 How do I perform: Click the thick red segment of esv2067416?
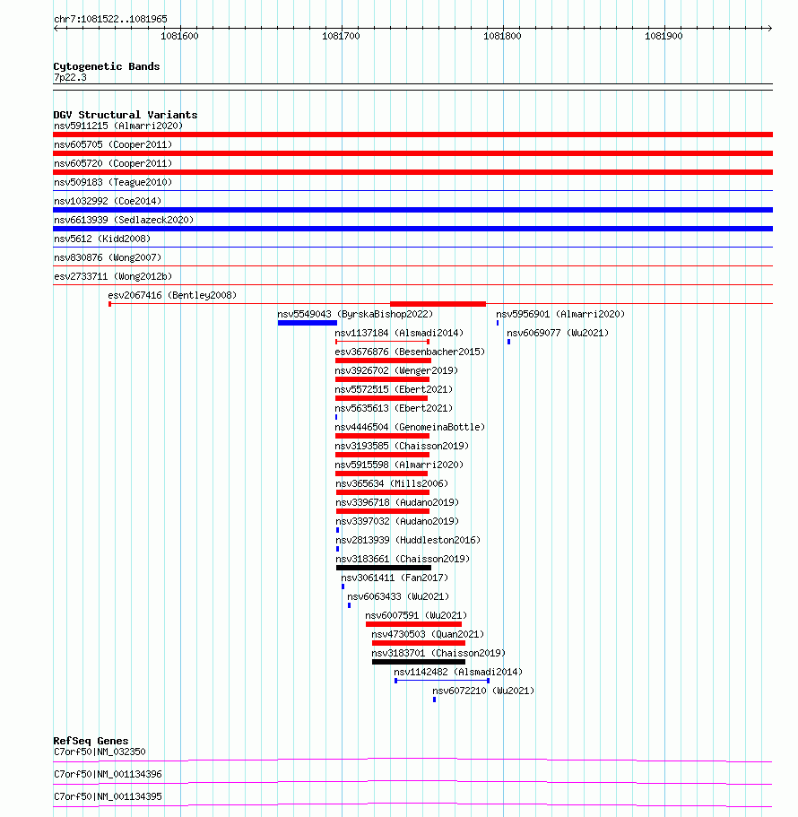tap(438, 304)
